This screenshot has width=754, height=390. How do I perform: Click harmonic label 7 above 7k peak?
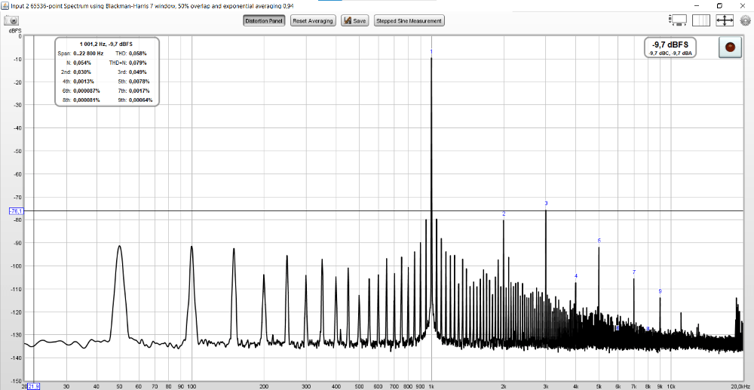pos(634,272)
